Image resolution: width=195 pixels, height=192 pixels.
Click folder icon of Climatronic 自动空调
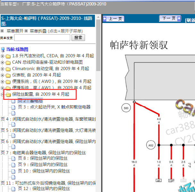pos(8,69)
